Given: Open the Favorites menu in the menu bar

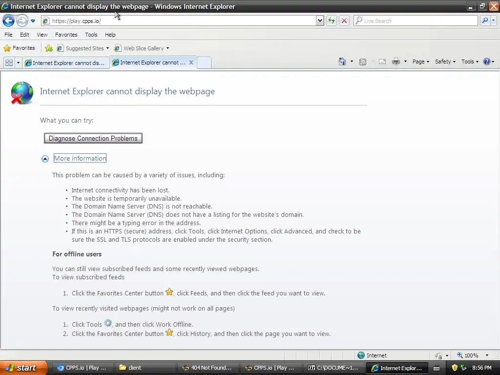Looking at the screenshot, I should (66, 35).
